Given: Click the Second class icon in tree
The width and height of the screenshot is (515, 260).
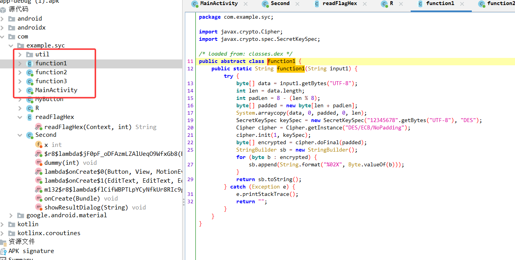Looking at the screenshot, I should pyautogui.click(x=30, y=135).
